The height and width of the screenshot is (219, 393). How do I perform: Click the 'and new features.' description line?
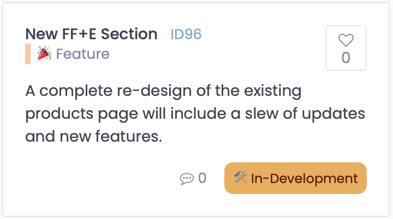click(x=94, y=137)
